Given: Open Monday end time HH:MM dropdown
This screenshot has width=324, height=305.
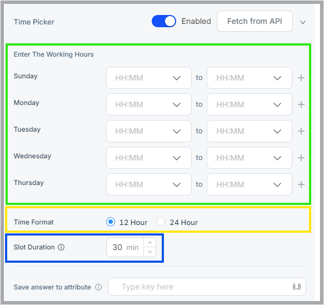Looking at the screenshot, I should point(250,104).
